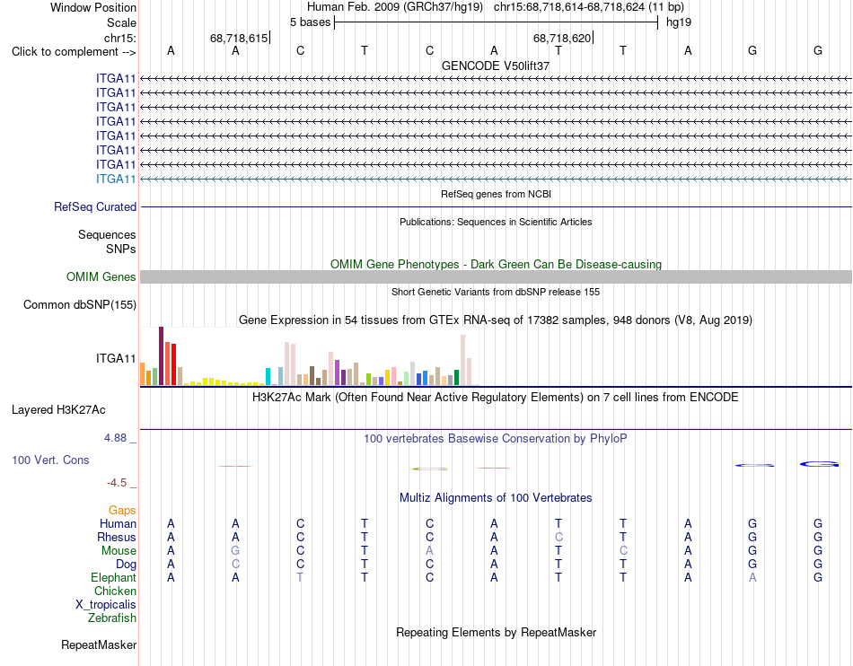Click the 'Mouse' species row label
This screenshot has height=666, width=853.
pyautogui.click(x=119, y=551)
